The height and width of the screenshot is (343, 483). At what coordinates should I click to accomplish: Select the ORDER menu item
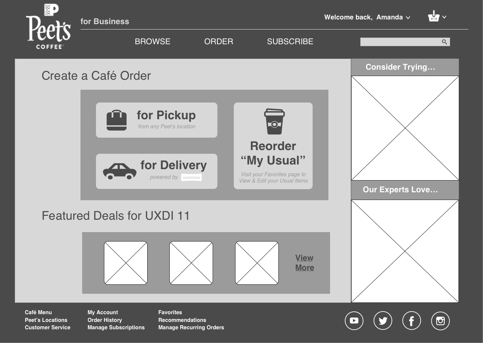click(218, 42)
